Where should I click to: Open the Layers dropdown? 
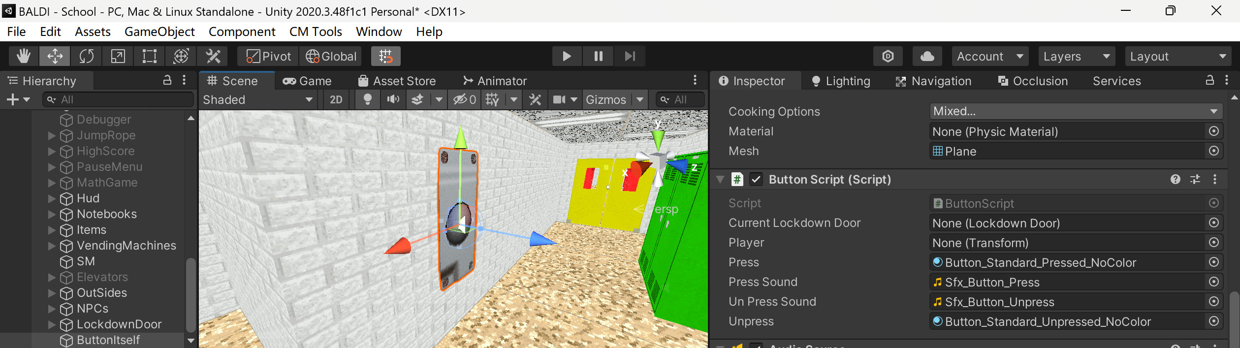coord(1076,56)
